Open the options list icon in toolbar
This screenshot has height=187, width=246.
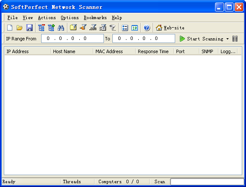click(x=125, y=28)
